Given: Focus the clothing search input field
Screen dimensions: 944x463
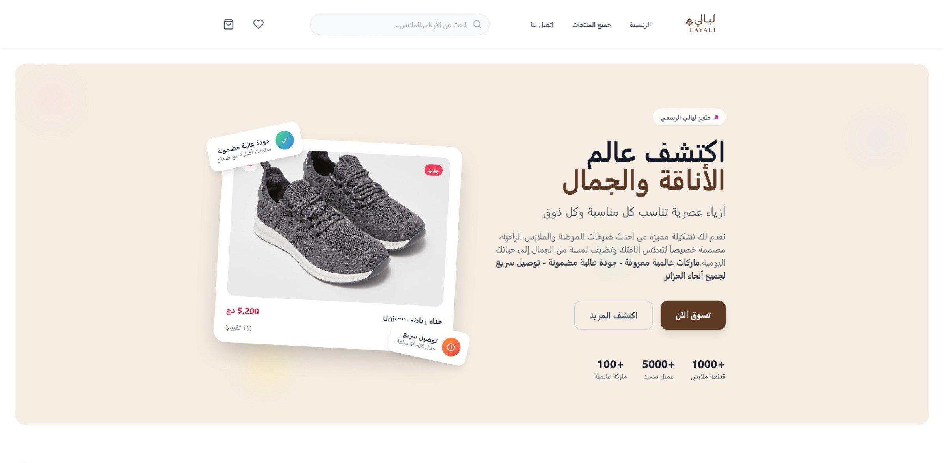Looking at the screenshot, I should [x=400, y=24].
